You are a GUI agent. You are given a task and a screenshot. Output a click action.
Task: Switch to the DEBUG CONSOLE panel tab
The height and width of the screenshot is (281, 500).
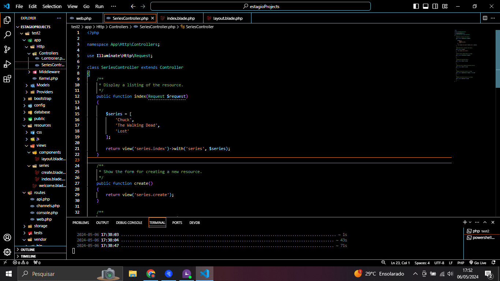(129, 222)
